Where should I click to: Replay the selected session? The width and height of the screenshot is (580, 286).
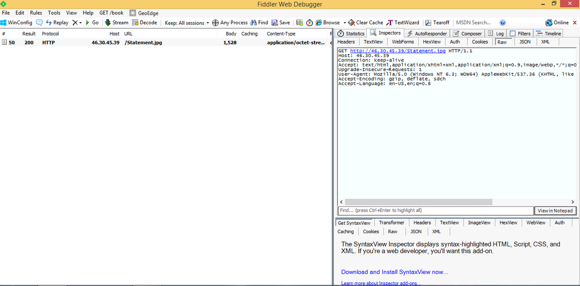pos(57,23)
